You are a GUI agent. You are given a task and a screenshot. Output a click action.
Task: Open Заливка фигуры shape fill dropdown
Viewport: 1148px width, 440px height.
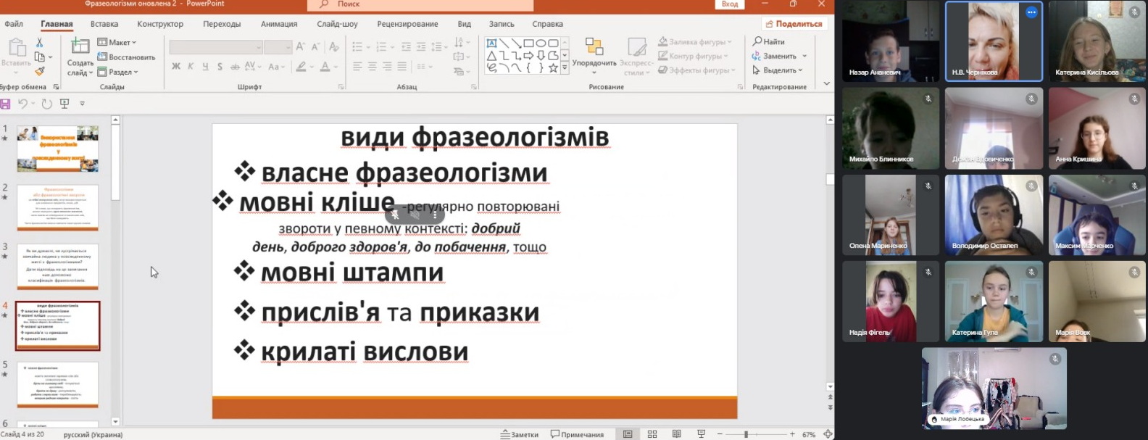[695, 42]
